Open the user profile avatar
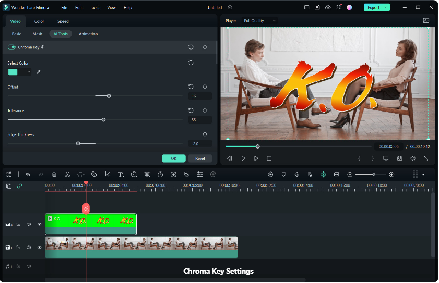Image resolution: width=439 pixels, height=283 pixels. pyautogui.click(x=349, y=7)
